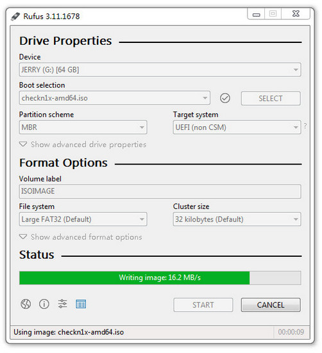Viewport: 322px width, 353px height.
Task: Expand Show advanced format options
Action: coord(81,237)
